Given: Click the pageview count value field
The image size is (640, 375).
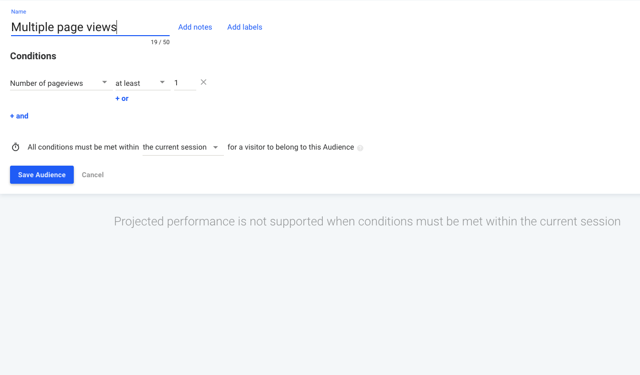Looking at the screenshot, I should 185,83.
